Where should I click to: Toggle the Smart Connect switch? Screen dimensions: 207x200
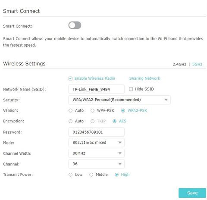75,25
